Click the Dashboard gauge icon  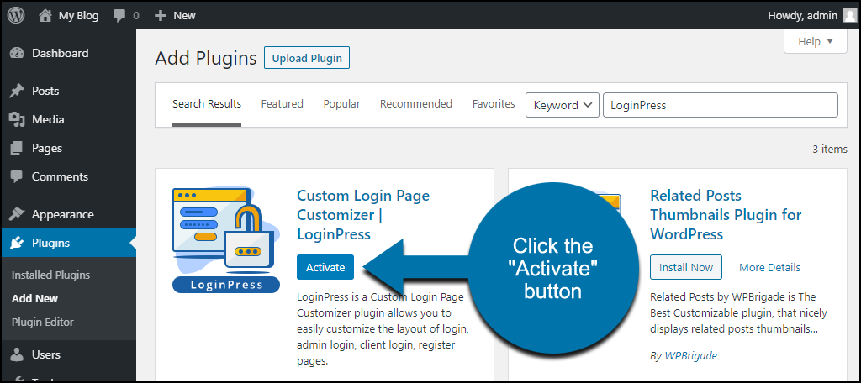point(17,53)
